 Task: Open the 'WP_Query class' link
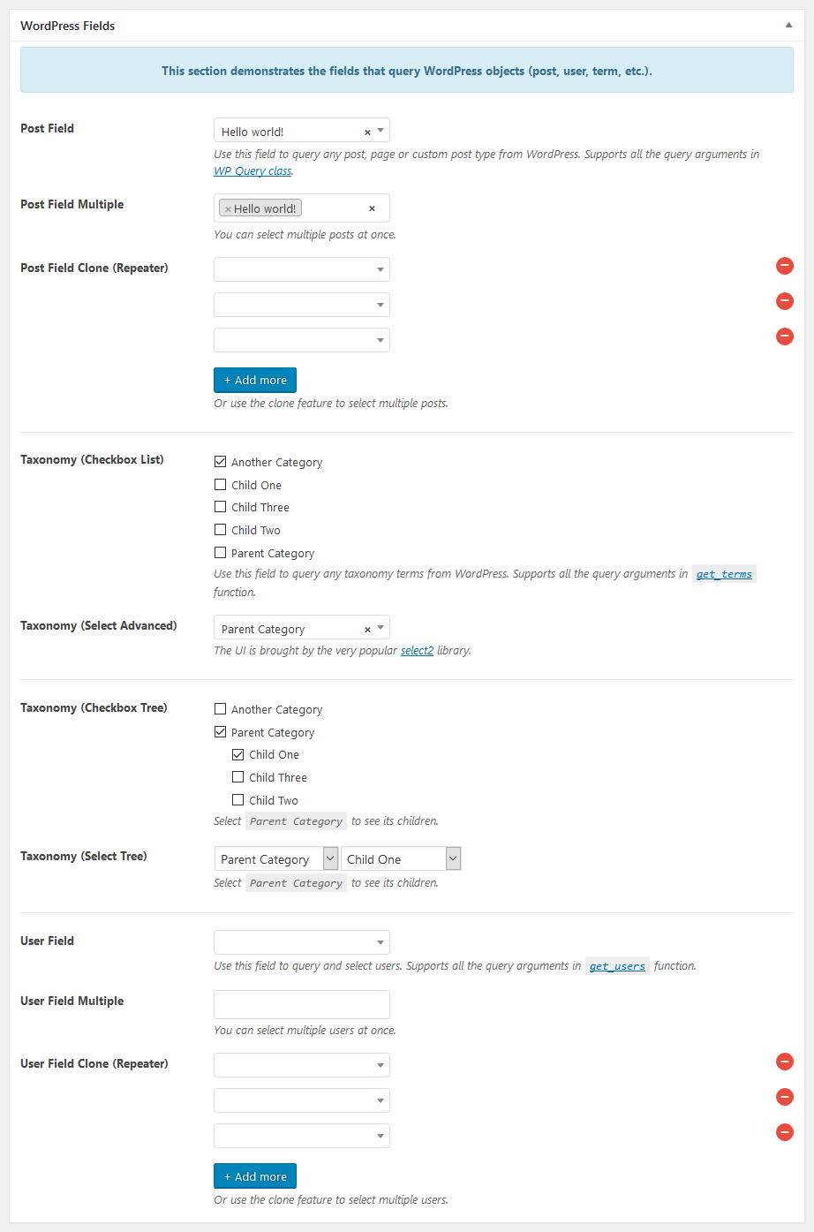pyautogui.click(x=252, y=171)
